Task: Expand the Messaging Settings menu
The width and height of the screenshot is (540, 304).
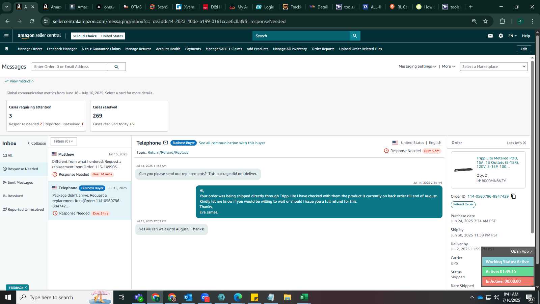Action: coord(417,67)
